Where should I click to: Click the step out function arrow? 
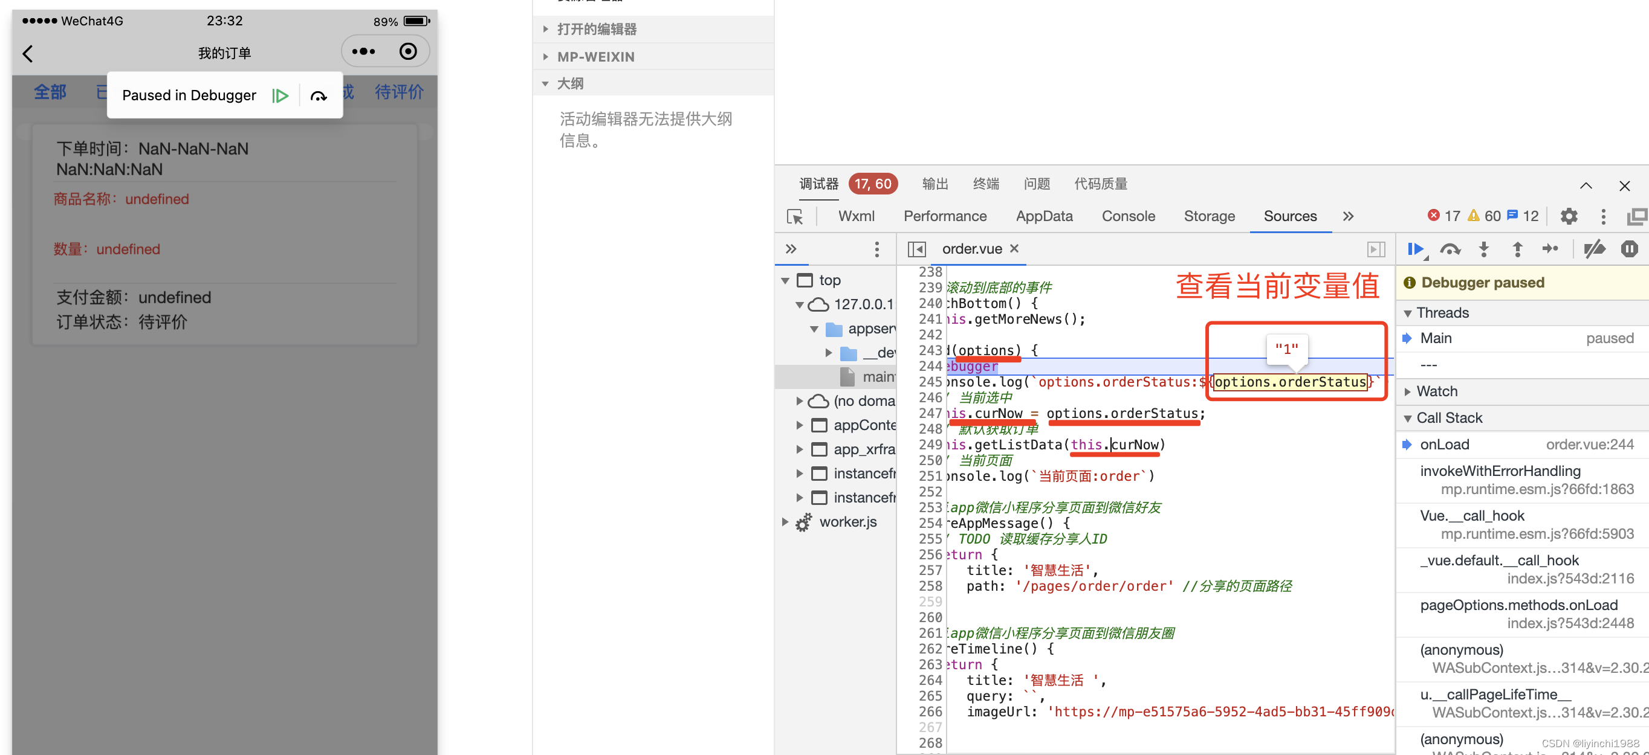(x=1517, y=249)
